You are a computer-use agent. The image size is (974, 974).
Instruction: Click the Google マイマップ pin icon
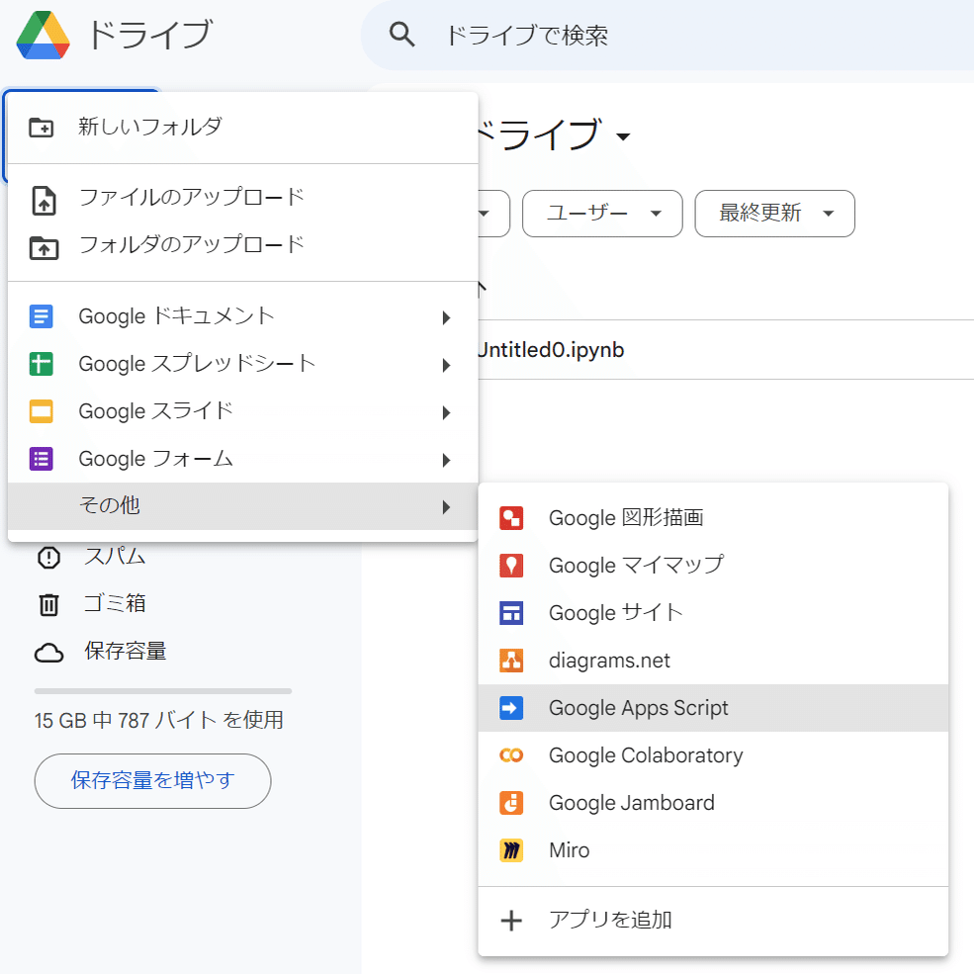511,566
